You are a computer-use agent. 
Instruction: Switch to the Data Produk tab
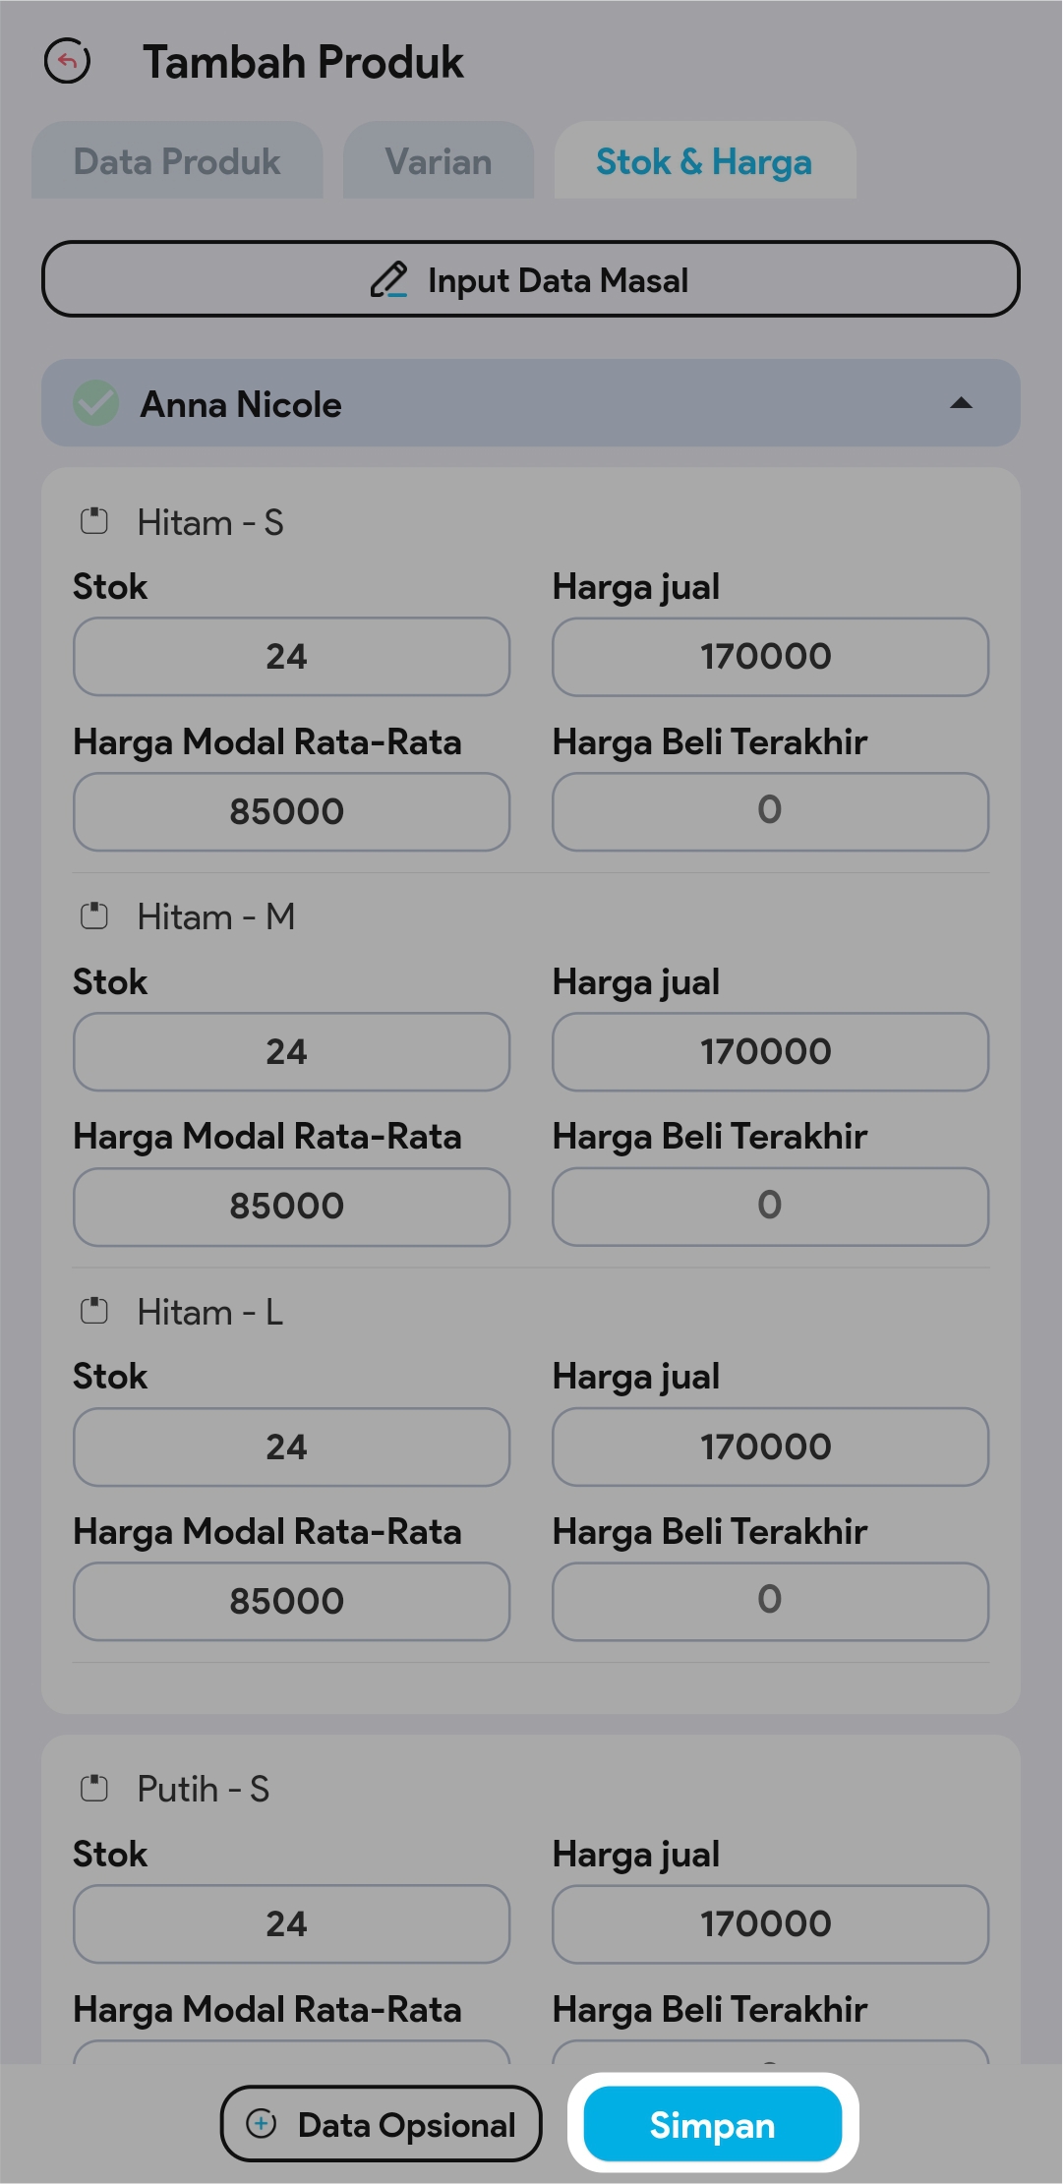177,161
